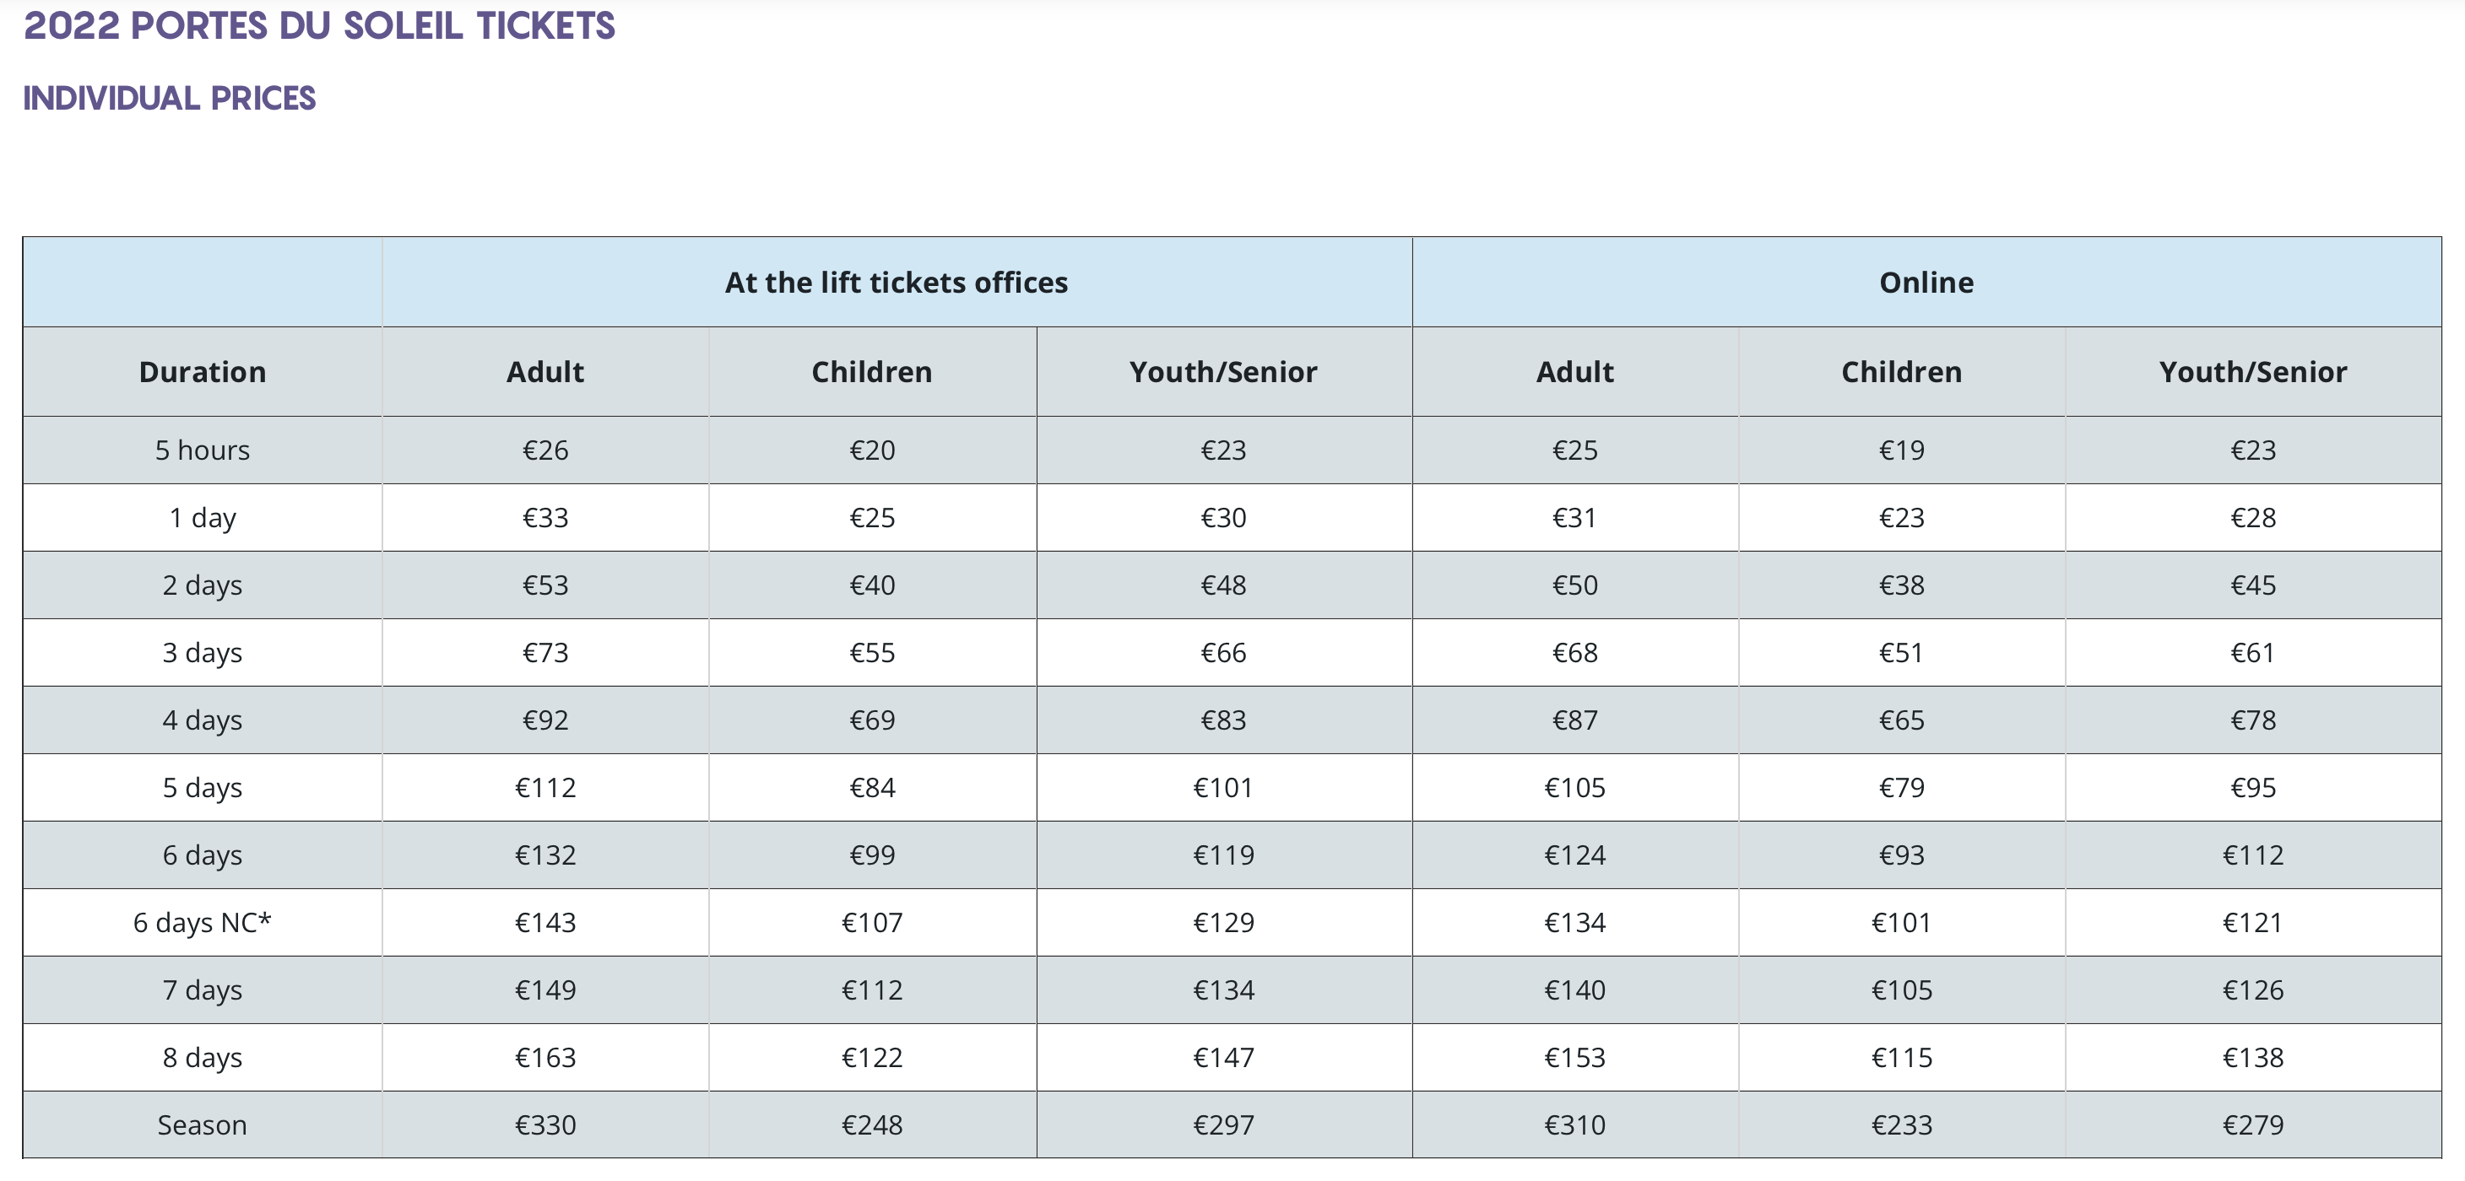Image resolution: width=2465 pixels, height=1181 pixels.
Task: Click the €38 online children 2 days price
Action: point(1901,585)
